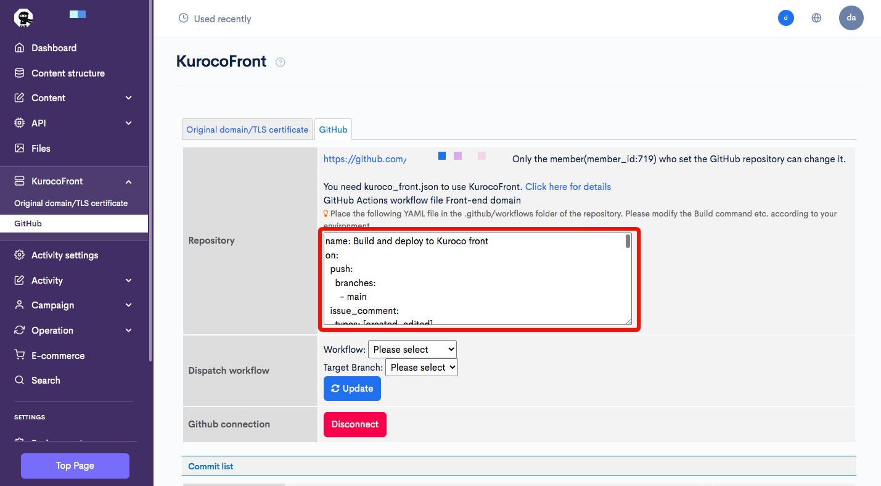Click inside the YAML workflow textarea
This screenshot has height=486, width=881.
(x=478, y=279)
